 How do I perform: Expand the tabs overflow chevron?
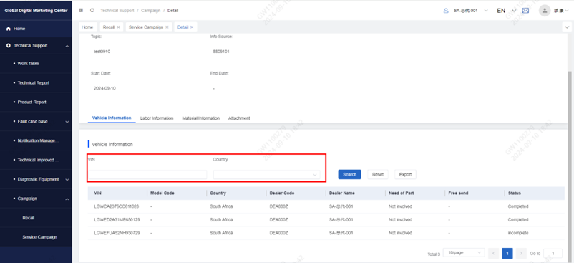tap(567, 27)
